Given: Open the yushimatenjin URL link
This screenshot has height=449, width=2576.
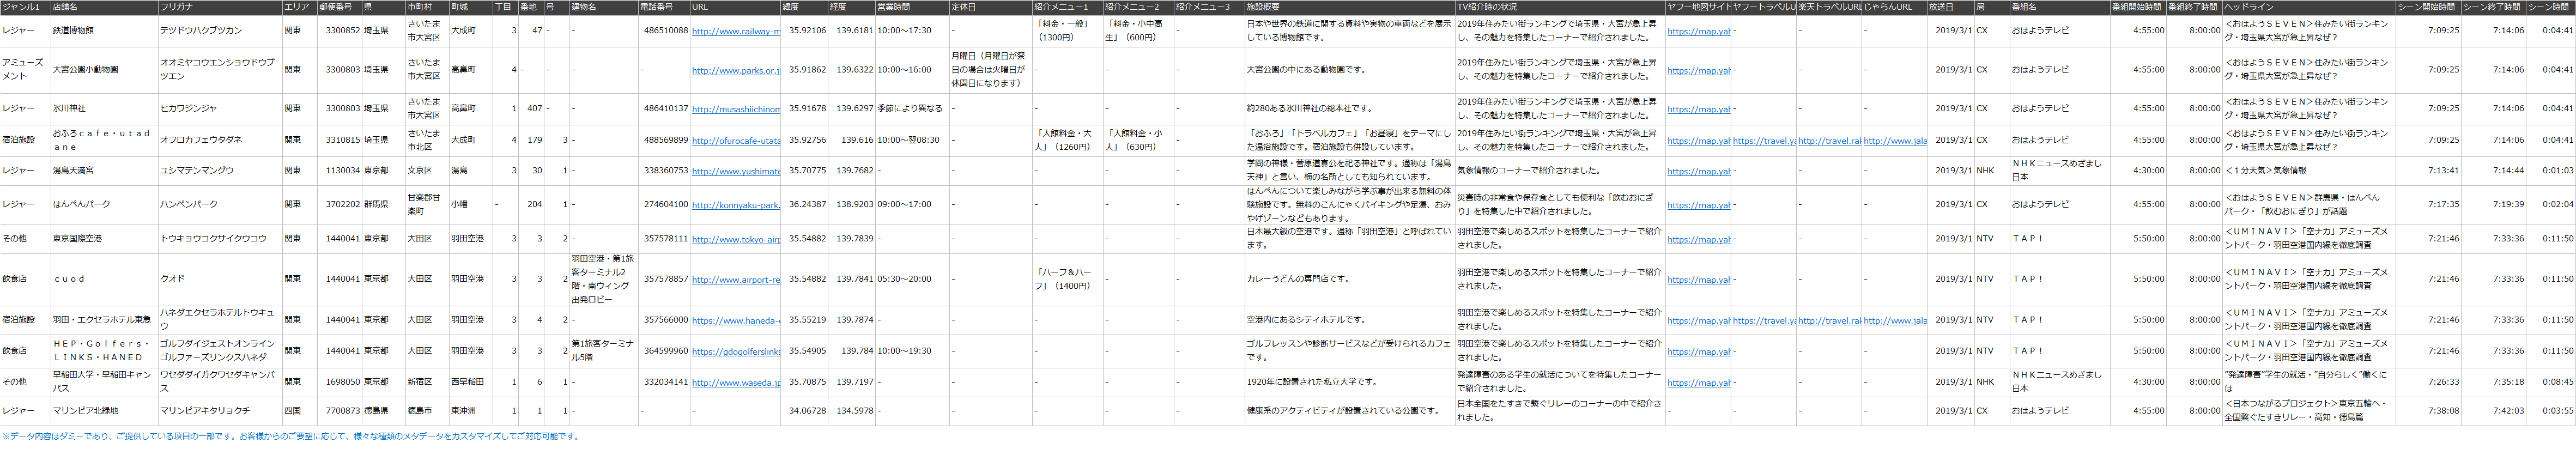Looking at the screenshot, I should [735, 171].
